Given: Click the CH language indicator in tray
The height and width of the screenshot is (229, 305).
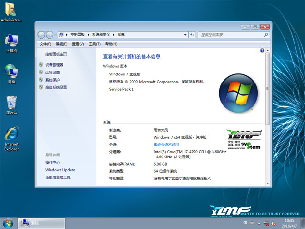Looking at the screenshot, I should click(245, 223).
